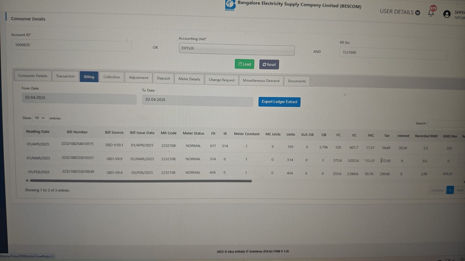The height and width of the screenshot is (261, 465).
Task: Sort by Bill Number column header
Action: pyautogui.click(x=77, y=132)
